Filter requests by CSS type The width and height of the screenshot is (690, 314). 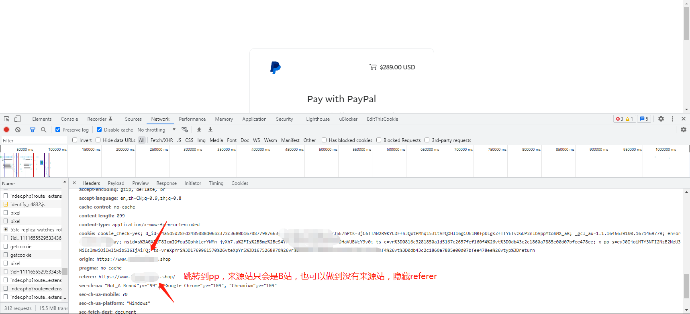189,140
